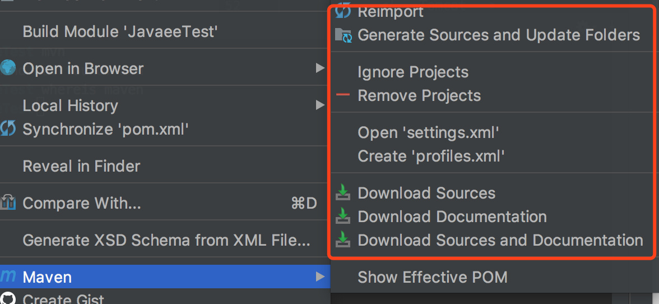Screen dimensions: 659x304
Task: Click the GitHub icon beside Create Gist
Action: tap(8, 298)
